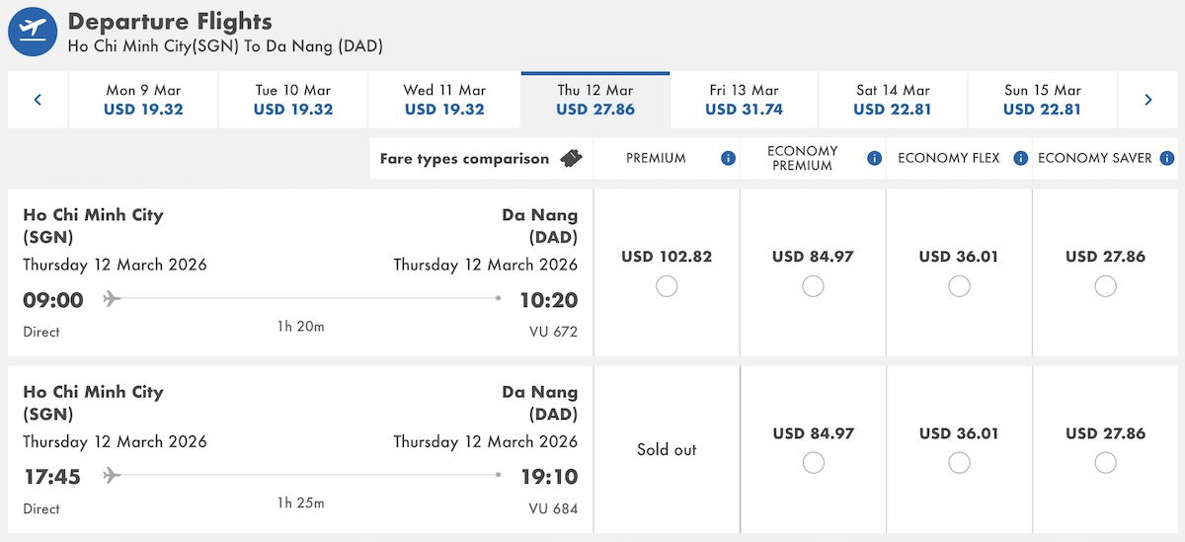This screenshot has width=1185, height=542.
Task: Switch to Fri 13 Mar date tab
Action: coord(744,100)
